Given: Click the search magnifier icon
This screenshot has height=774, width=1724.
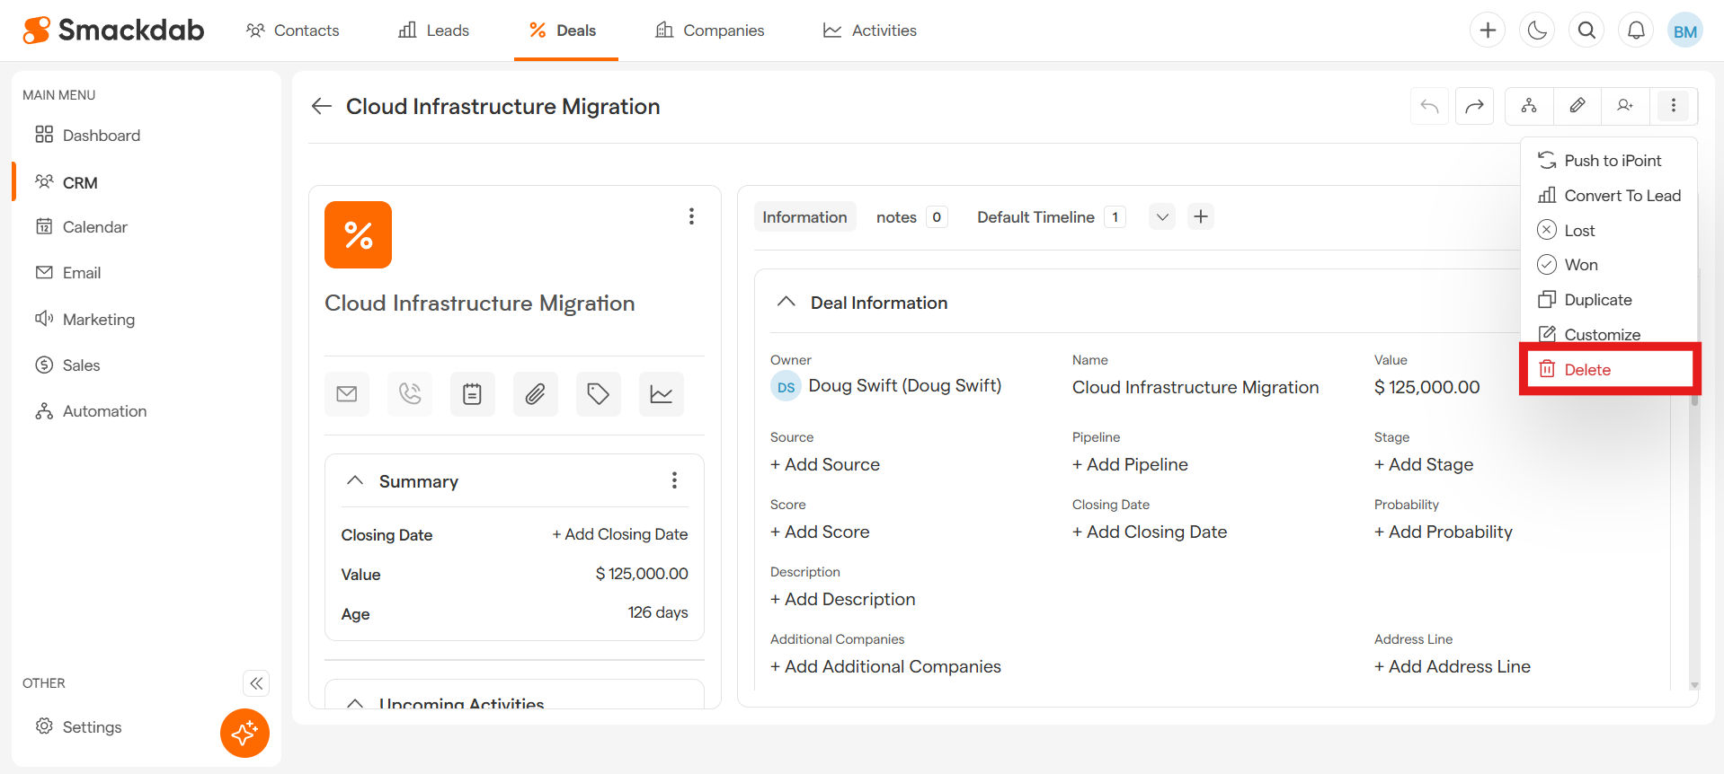Looking at the screenshot, I should tap(1586, 31).
